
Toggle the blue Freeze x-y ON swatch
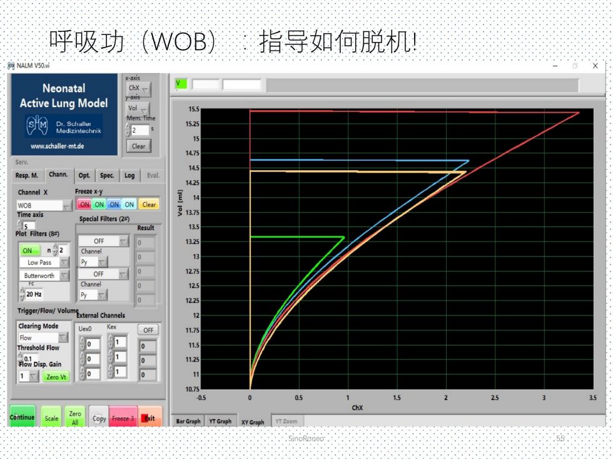click(x=114, y=205)
